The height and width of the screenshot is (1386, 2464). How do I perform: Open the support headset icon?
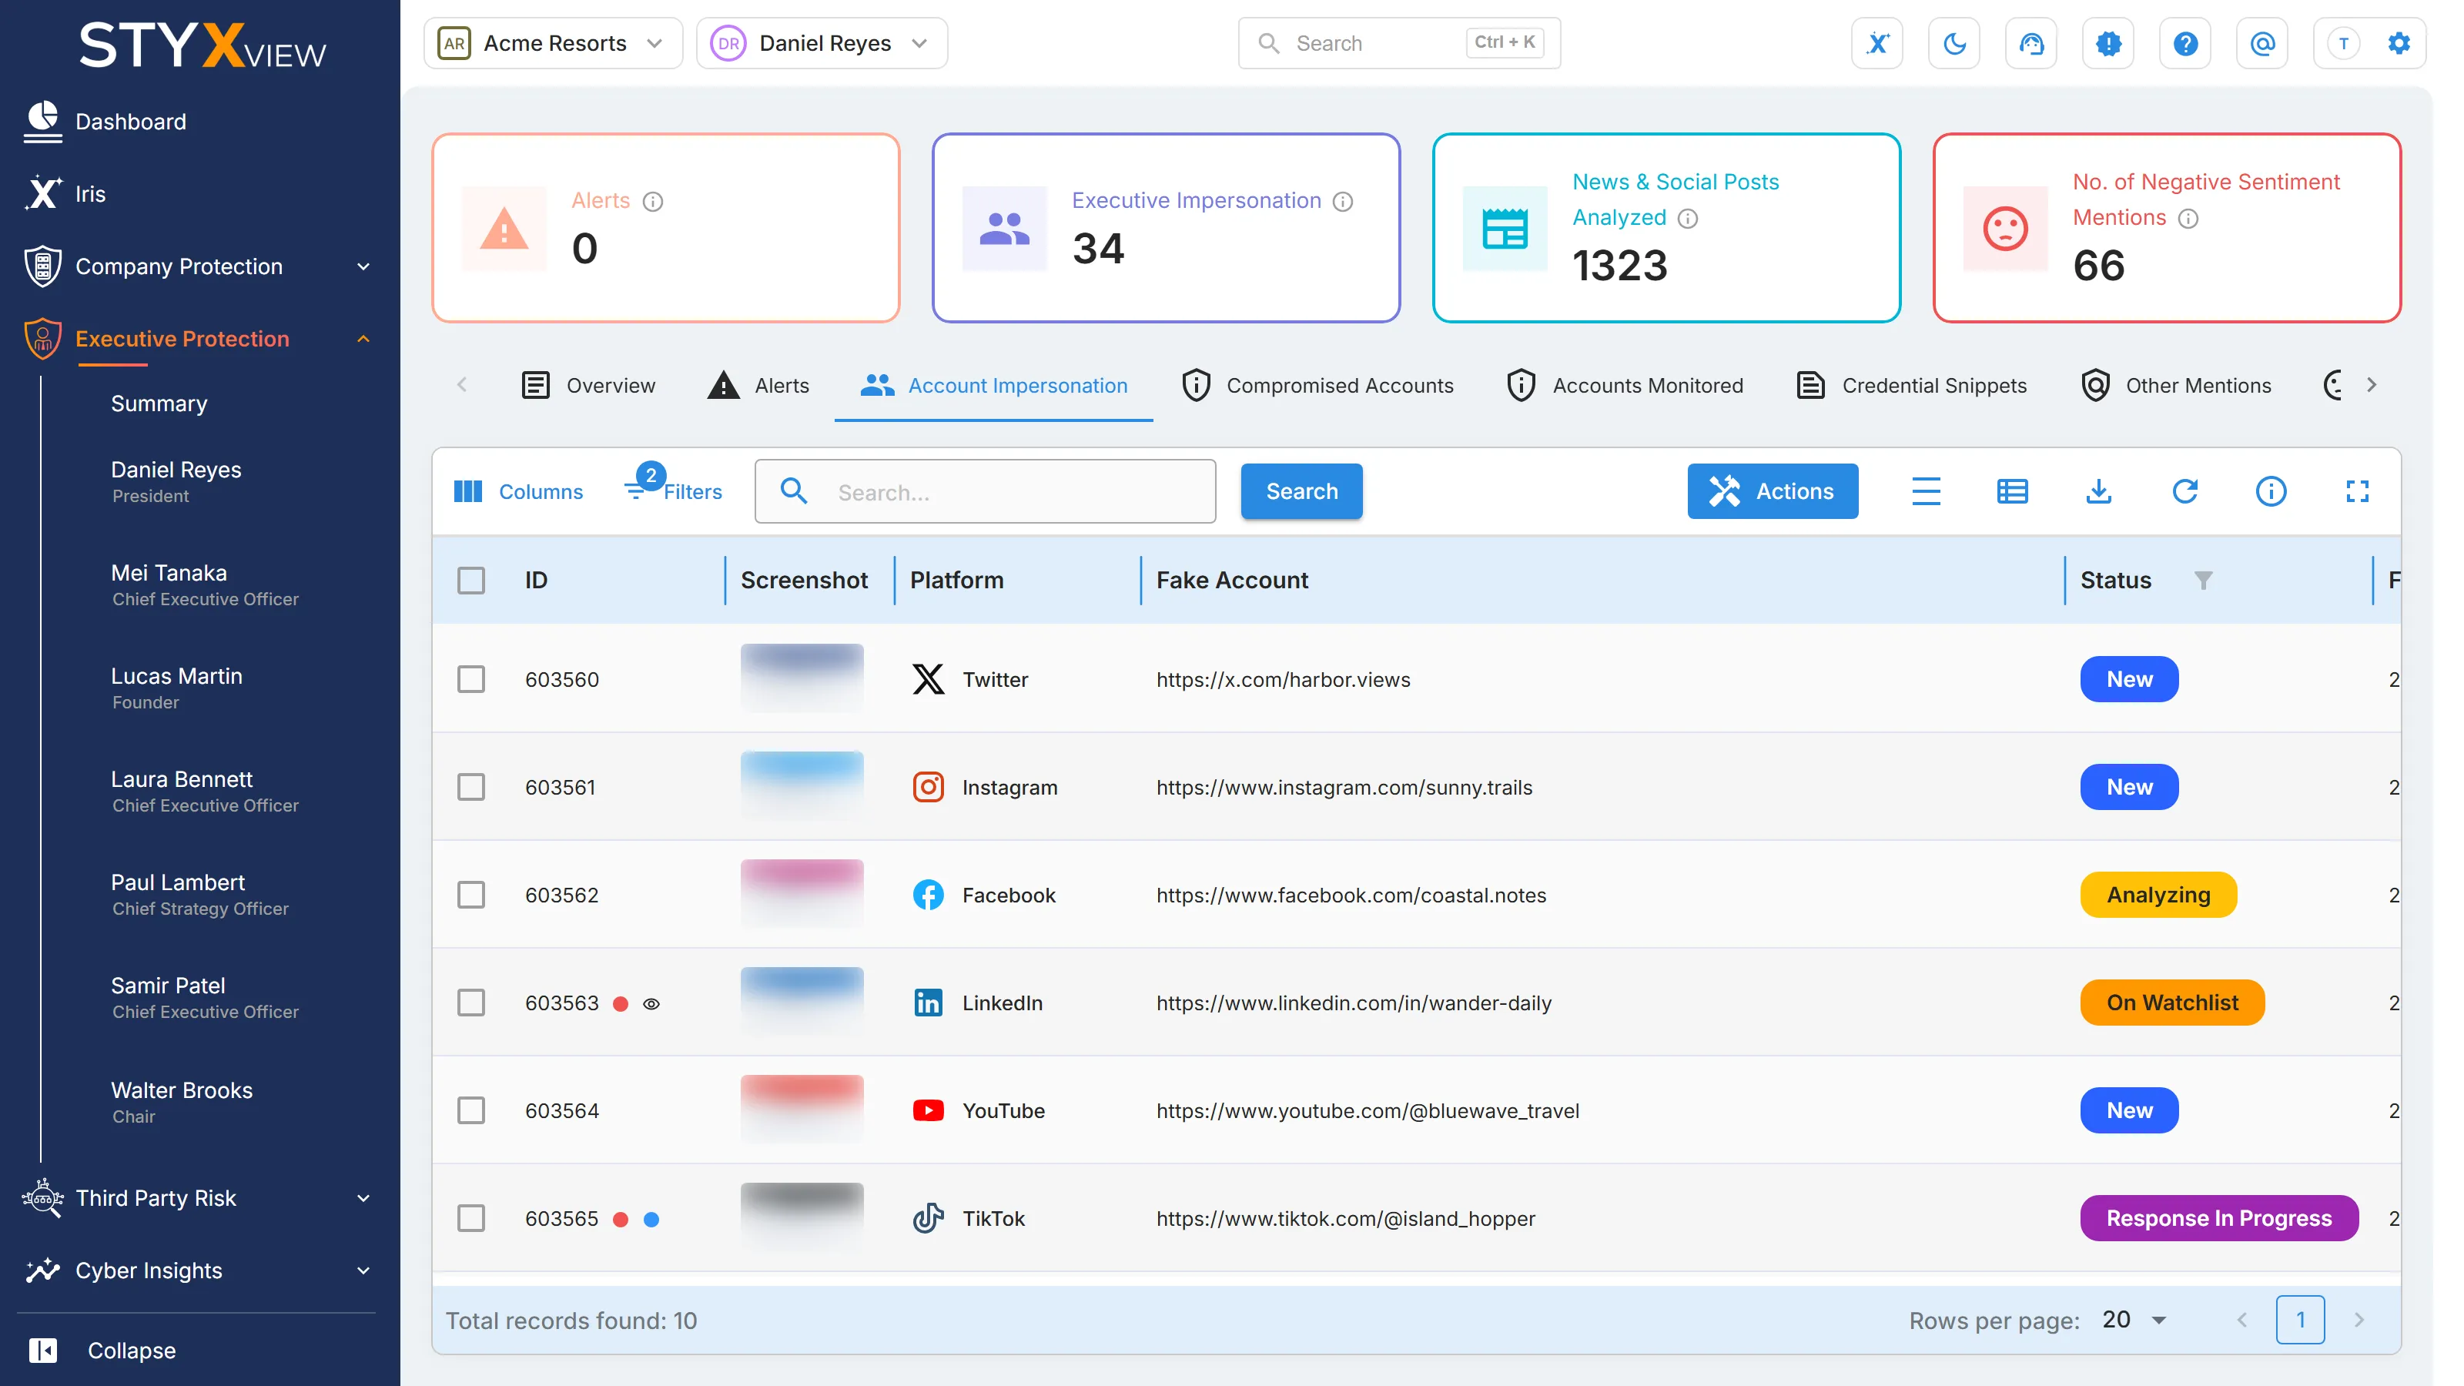[2030, 43]
